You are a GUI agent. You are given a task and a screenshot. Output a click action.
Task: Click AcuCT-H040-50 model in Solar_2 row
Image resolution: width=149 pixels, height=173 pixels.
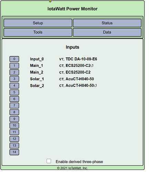[x=80, y=85]
